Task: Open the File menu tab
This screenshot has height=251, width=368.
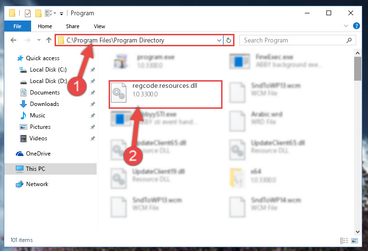Action: (x=18, y=26)
